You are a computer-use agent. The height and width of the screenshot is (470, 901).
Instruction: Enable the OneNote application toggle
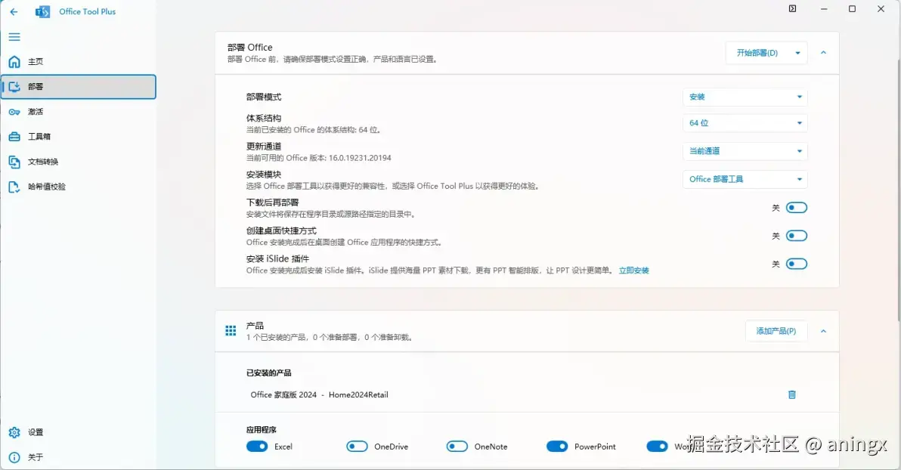(457, 447)
